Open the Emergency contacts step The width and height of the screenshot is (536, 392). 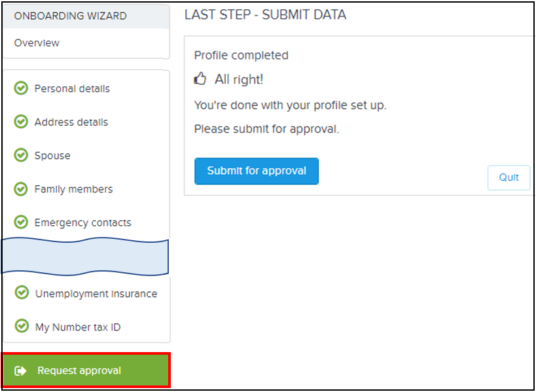click(82, 223)
